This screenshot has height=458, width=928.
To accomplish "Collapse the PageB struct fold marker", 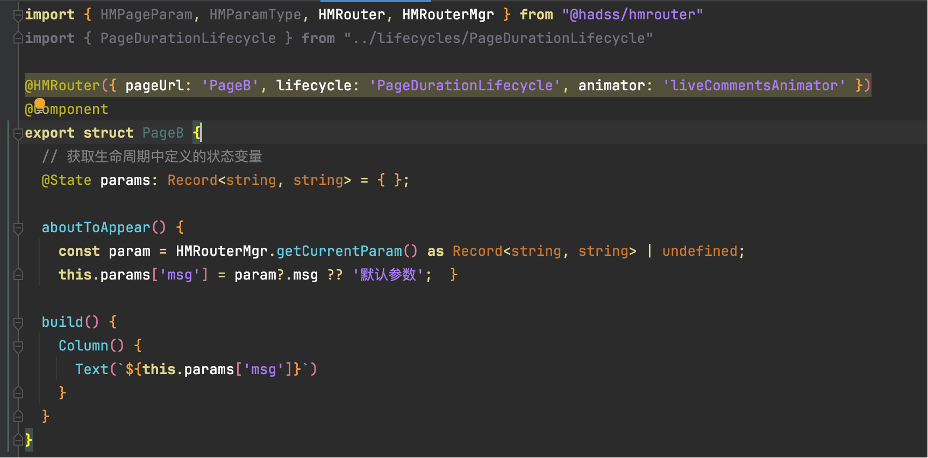I will 18,133.
